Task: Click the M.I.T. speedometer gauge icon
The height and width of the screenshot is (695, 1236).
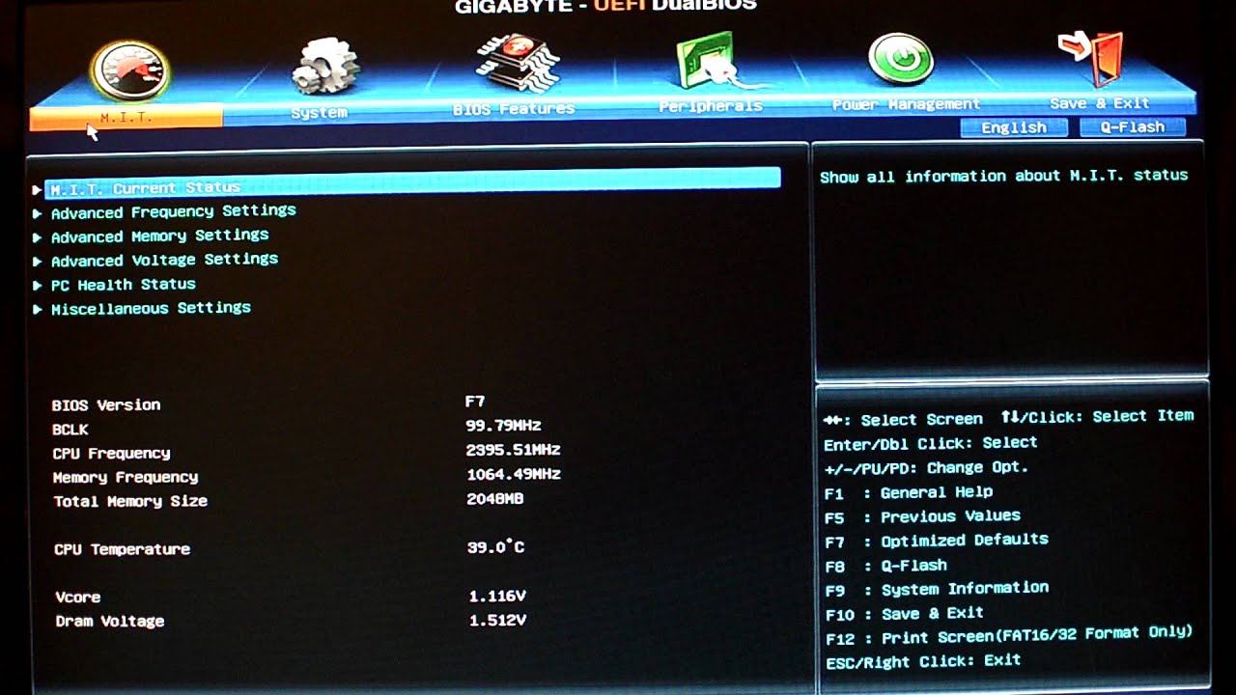Action: (129, 69)
